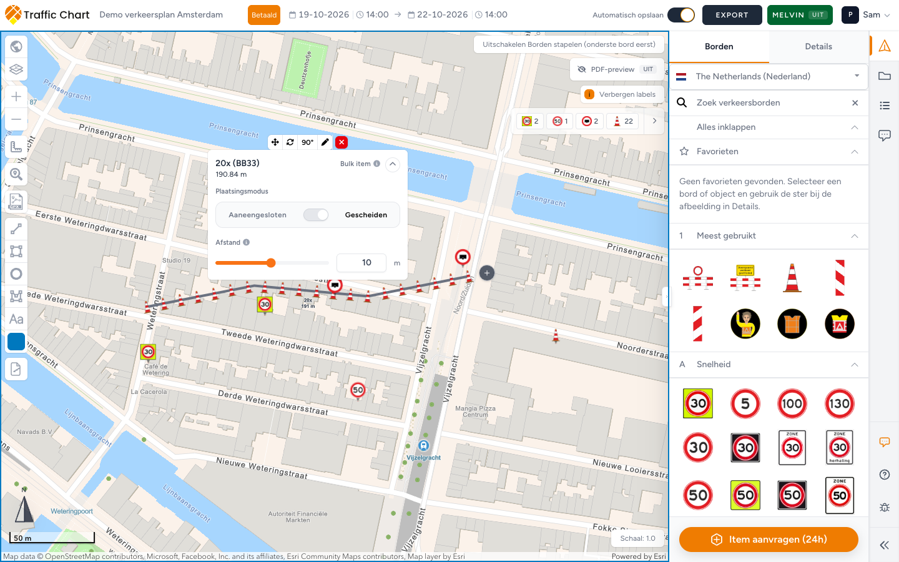Open the folder panel in right sidebar
899x562 pixels.
pos(885,76)
